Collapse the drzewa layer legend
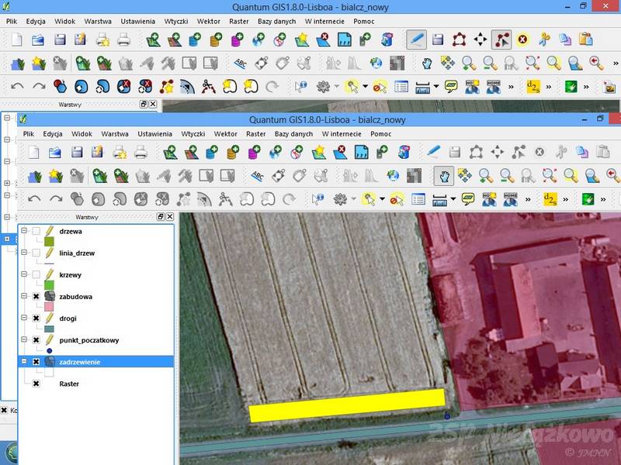The height and width of the screenshot is (465, 621). tap(24, 230)
